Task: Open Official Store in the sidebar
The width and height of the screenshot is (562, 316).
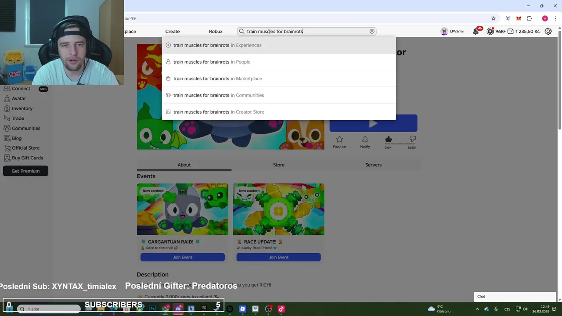Action: [25, 148]
